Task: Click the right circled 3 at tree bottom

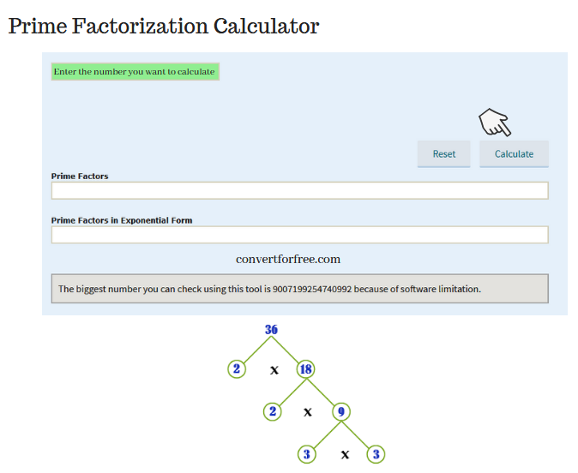Action: pos(376,454)
